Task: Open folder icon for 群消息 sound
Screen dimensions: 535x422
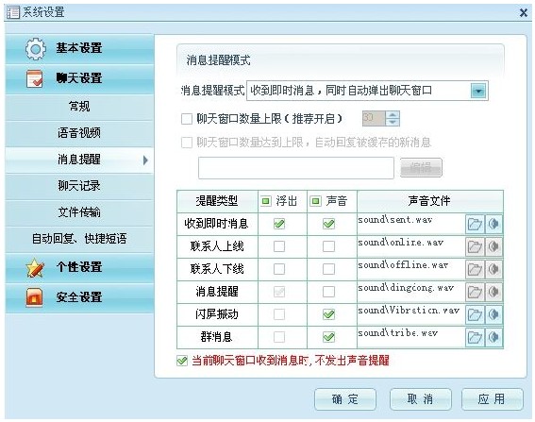Action: [475, 337]
